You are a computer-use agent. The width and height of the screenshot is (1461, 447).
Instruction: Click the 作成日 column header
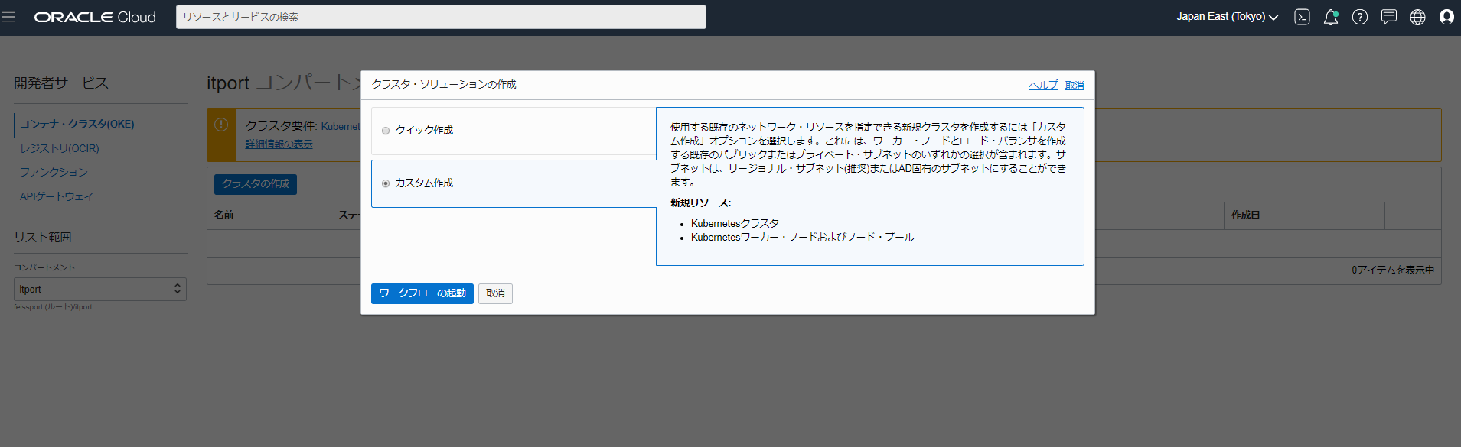[x=1246, y=215]
